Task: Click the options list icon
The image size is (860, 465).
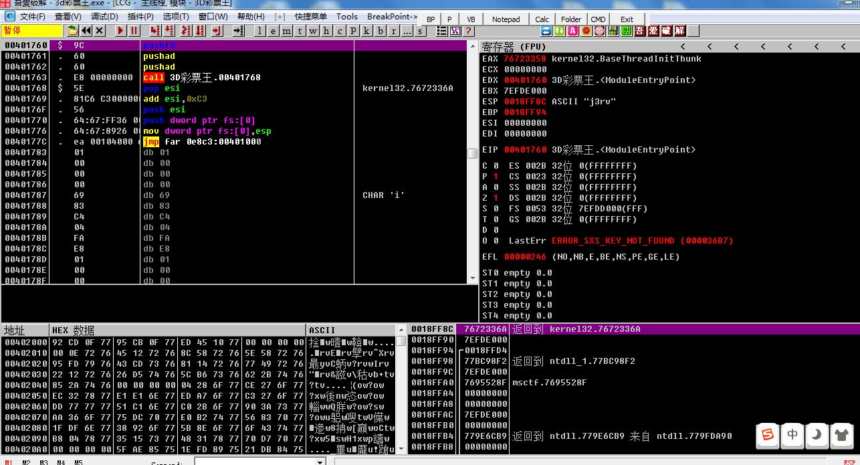Action: point(442,31)
